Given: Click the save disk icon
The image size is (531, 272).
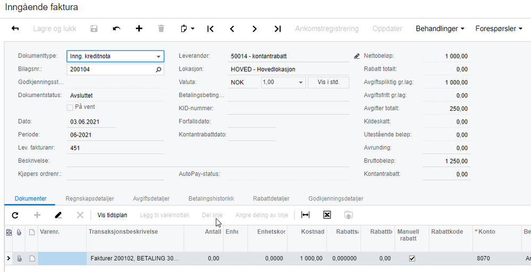Looking at the screenshot, I should coord(94,29).
